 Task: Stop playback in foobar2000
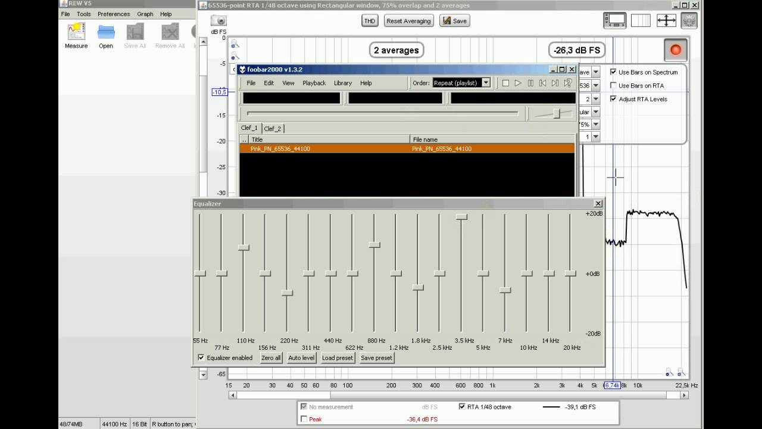pyautogui.click(x=505, y=83)
